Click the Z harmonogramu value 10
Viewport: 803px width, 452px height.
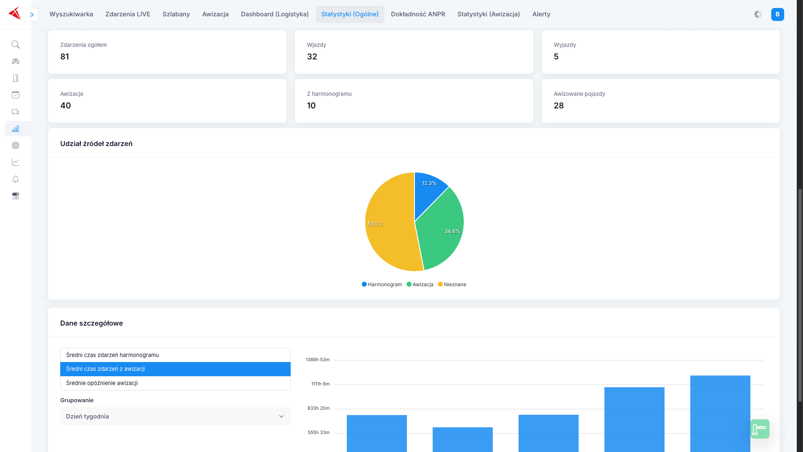[311, 106]
